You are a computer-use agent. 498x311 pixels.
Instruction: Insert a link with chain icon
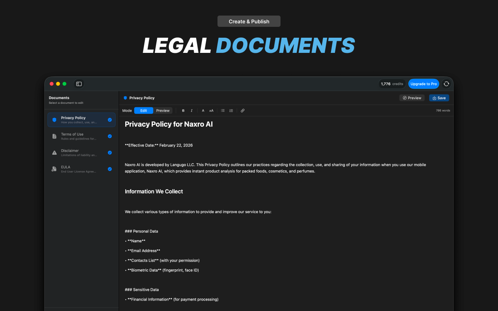[x=242, y=111]
